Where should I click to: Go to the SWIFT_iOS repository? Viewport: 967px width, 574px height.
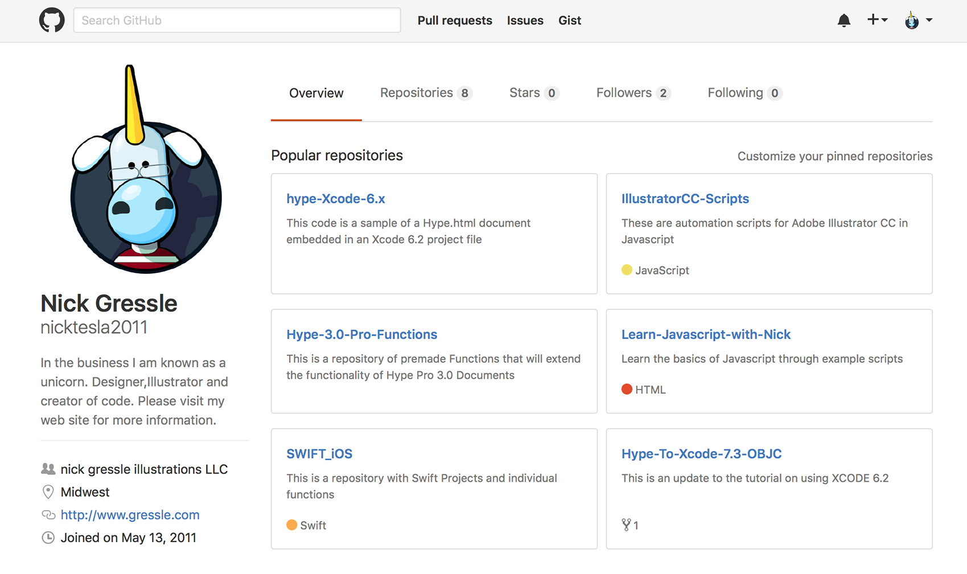(x=319, y=454)
